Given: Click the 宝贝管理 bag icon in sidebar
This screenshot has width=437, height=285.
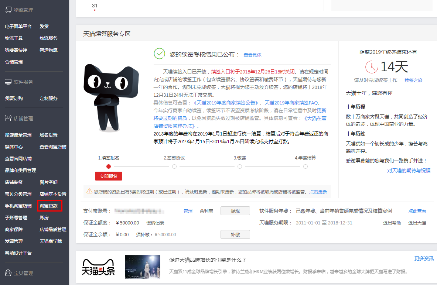Looking at the screenshot, I should [x=8, y=273].
